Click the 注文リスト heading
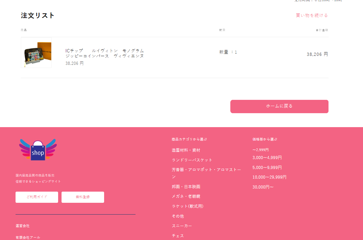The height and width of the screenshot is (240, 363). (38, 16)
